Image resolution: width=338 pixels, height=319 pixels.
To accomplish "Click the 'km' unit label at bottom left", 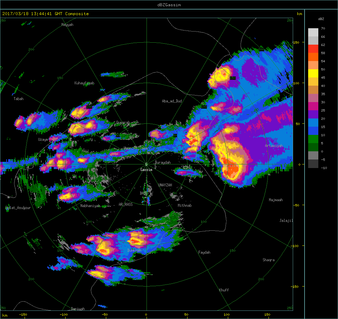I will coord(5,315).
